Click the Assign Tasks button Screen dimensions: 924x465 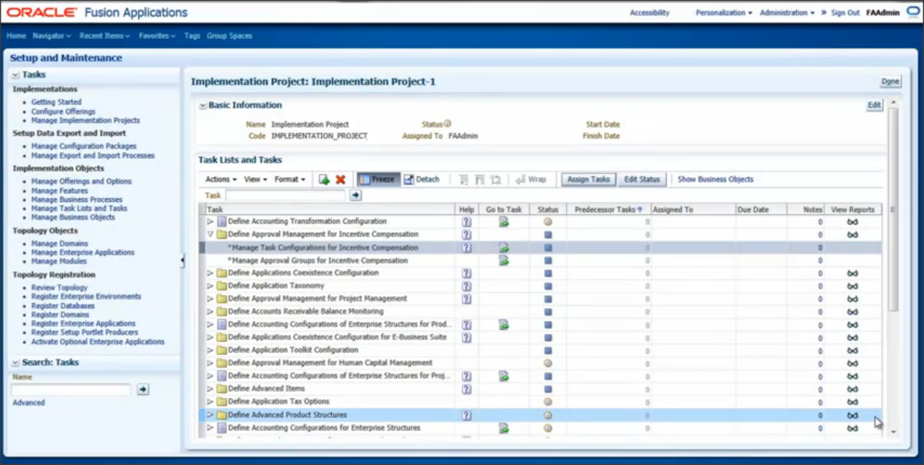click(x=589, y=179)
